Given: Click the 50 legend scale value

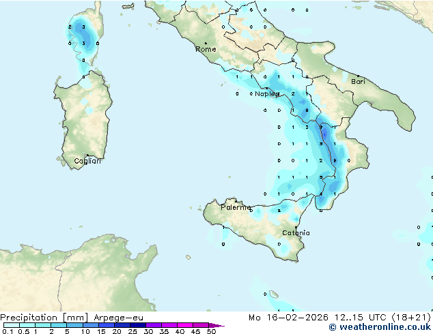Looking at the screenshot, I should pyautogui.click(x=211, y=331).
